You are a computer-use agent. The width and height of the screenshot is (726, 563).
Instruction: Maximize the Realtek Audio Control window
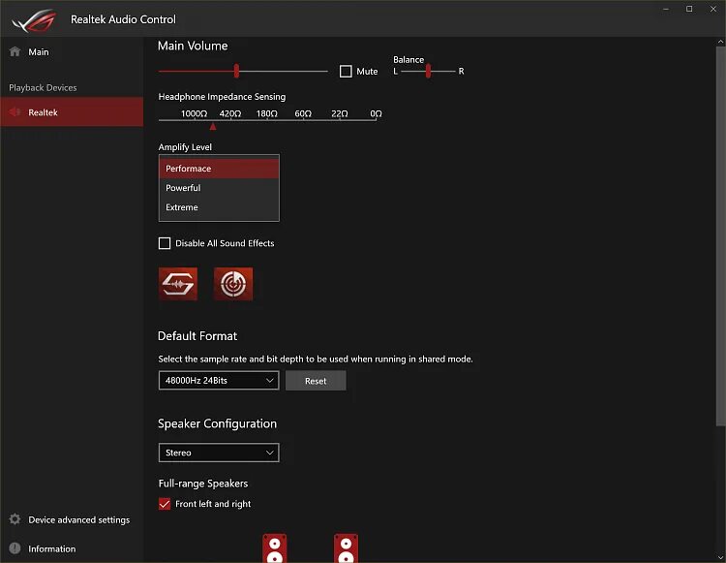[x=689, y=9]
